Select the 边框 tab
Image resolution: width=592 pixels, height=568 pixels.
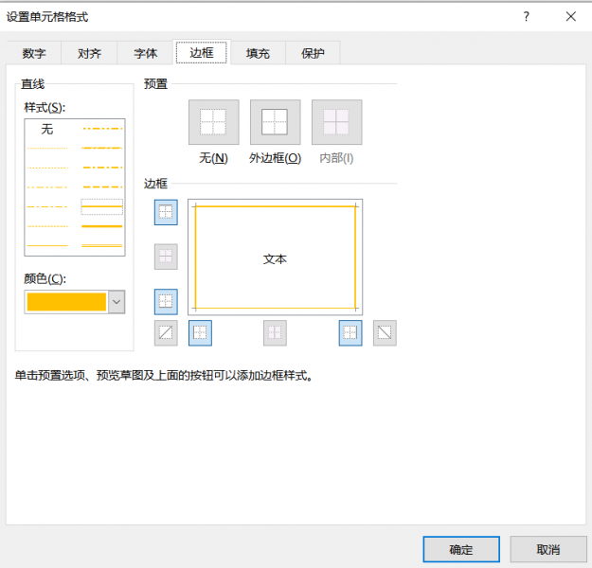coord(202,52)
